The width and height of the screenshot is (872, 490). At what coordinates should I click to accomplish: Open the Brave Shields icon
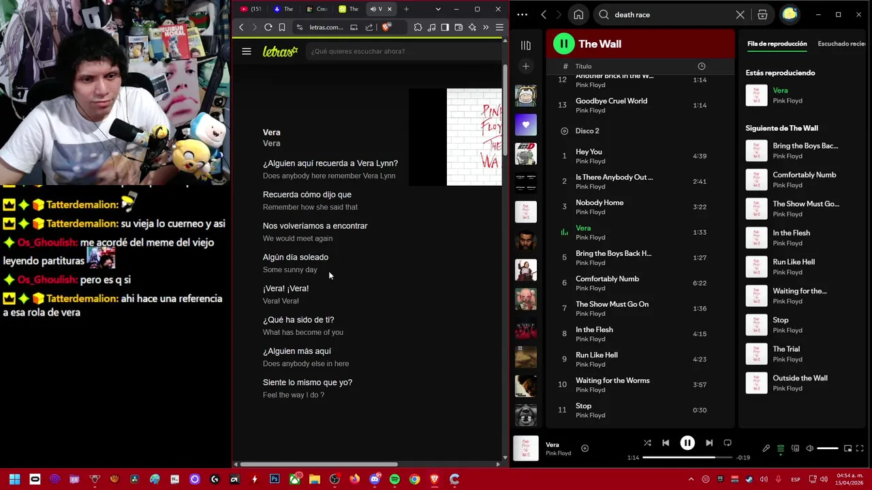pyautogui.click(x=386, y=27)
